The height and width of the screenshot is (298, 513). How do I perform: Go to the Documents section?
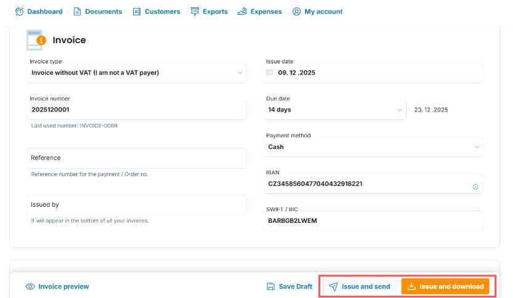coord(98,12)
